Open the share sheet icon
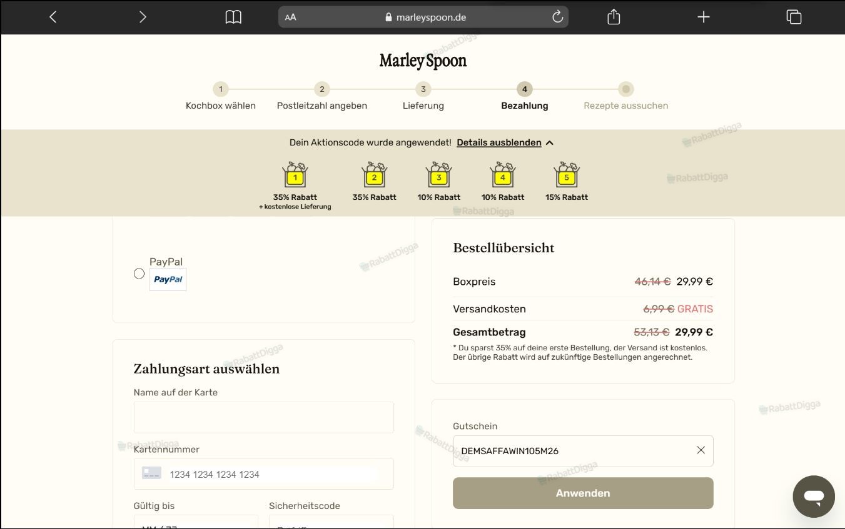Screen dimensions: 845x529 pos(614,17)
